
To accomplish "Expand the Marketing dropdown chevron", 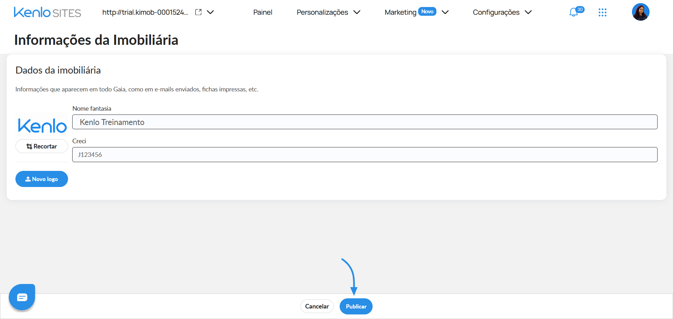I will pyautogui.click(x=445, y=12).
